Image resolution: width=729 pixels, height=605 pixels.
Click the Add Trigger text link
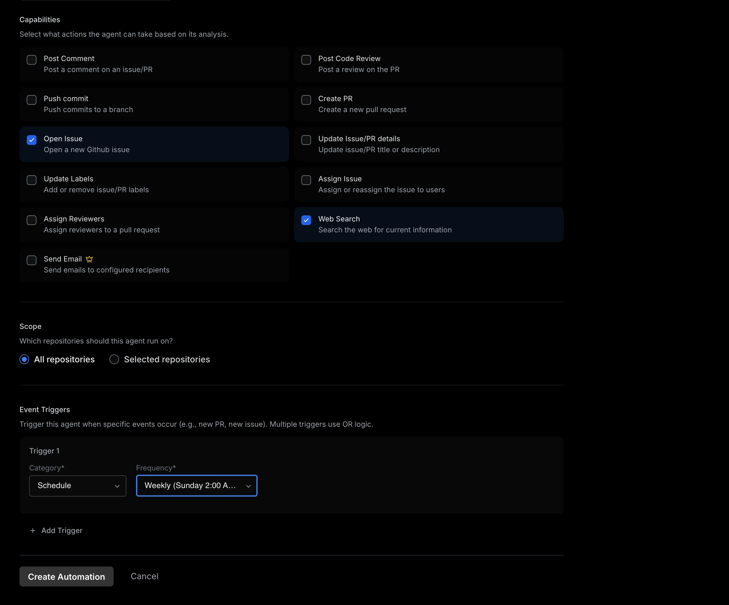62,530
